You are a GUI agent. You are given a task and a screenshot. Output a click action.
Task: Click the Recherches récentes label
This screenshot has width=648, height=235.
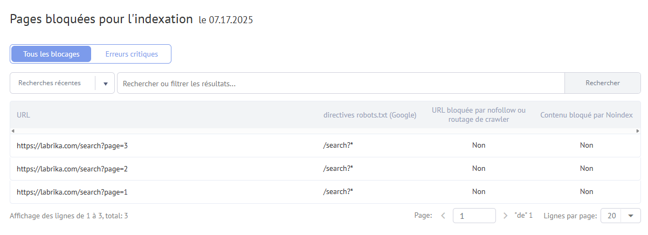[x=50, y=83]
